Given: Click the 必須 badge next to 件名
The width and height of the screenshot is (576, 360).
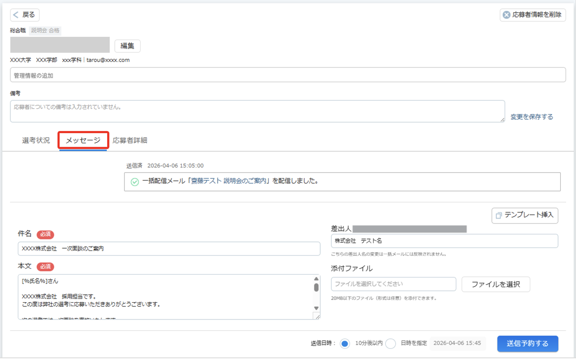Looking at the screenshot, I should 45,234.
